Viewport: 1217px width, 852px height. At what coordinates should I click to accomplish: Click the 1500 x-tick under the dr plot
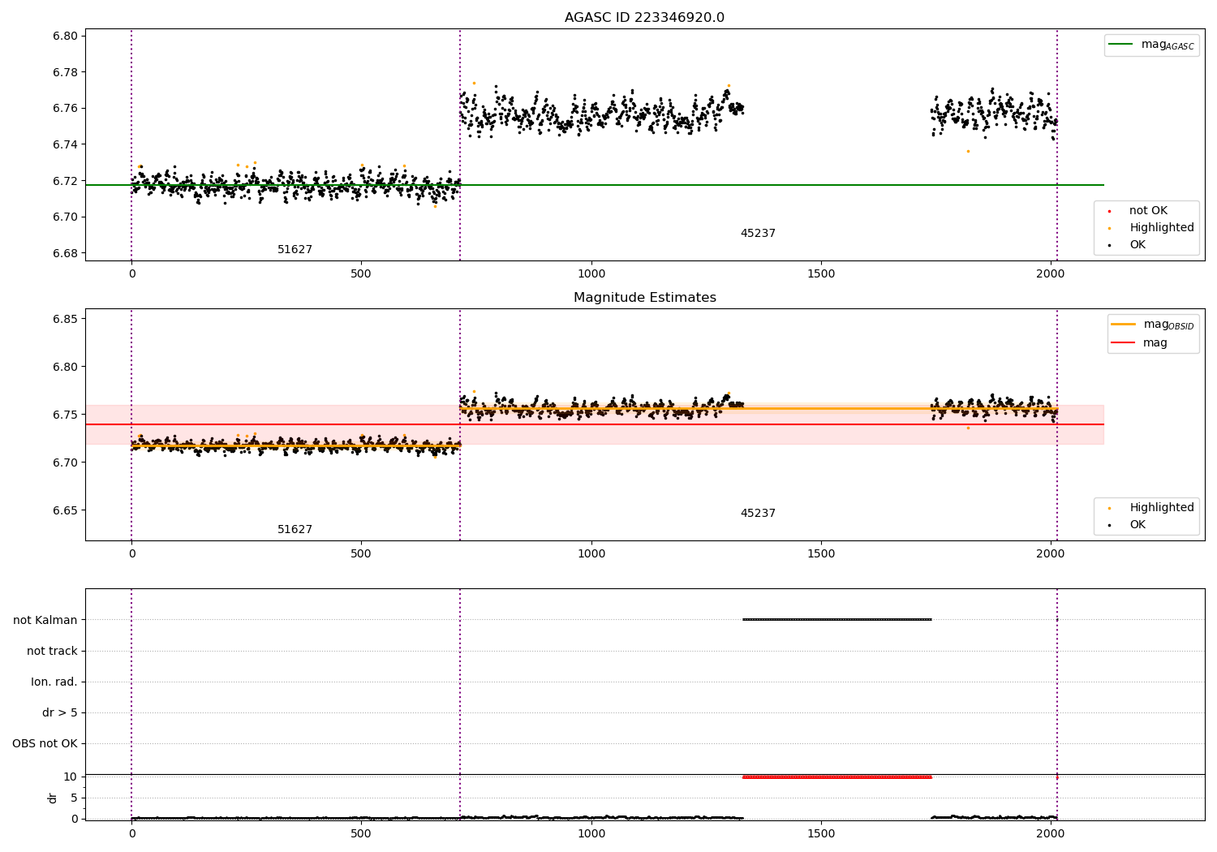[x=821, y=833]
